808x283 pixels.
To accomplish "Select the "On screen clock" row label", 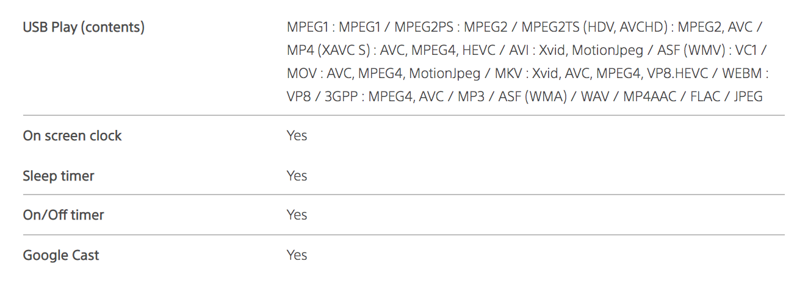I will [72, 136].
